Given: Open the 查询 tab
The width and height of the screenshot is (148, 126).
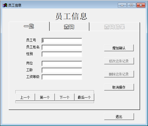Looking at the screenshot, I should pos(69,27).
